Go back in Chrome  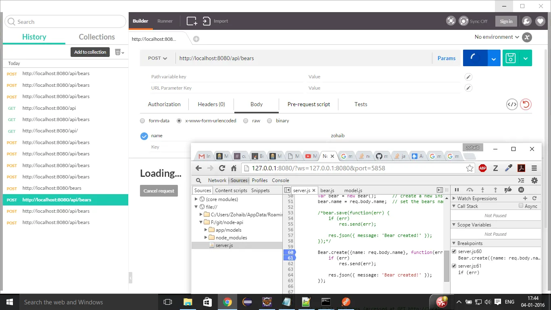click(198, 168)
